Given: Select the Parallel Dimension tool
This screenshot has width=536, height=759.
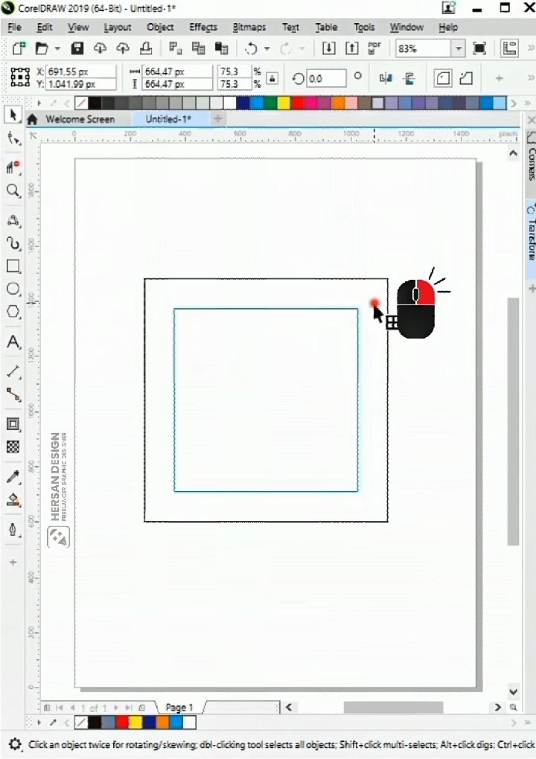Looking at the screenshot, I should tap(13, 372).
